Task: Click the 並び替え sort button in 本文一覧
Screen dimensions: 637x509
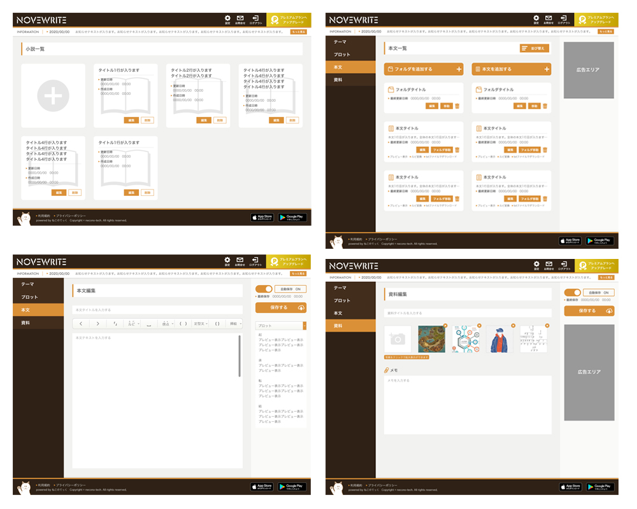Action: pos(534,48)
